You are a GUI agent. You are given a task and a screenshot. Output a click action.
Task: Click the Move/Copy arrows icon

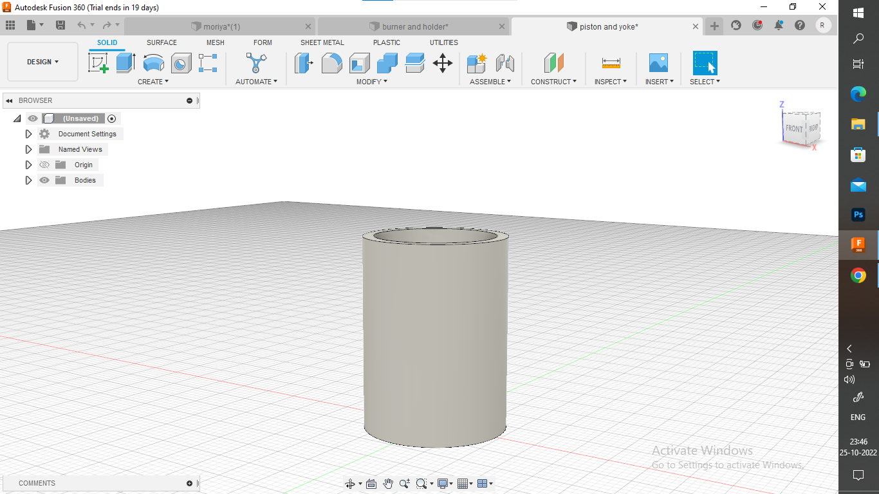443,63
